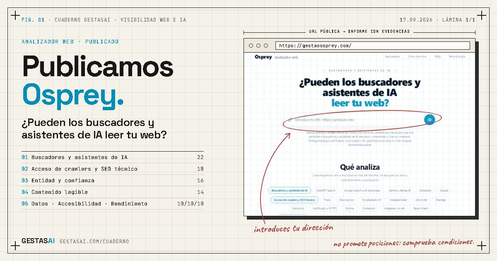
Task: Open the 'Cómo funciona' nav link
Action: click(417, 56)
